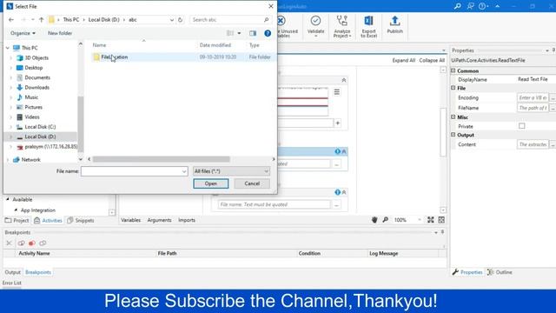556x313 pixels.
Task: Select Local Disk (C:) in tree
Action: pyautogui.click(x=40, y=127)
